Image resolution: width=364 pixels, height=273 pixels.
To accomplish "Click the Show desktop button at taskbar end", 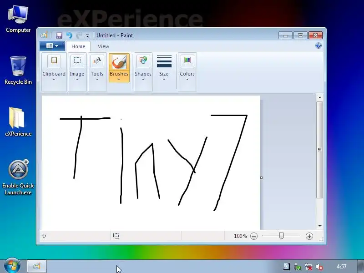I will 361,266.
